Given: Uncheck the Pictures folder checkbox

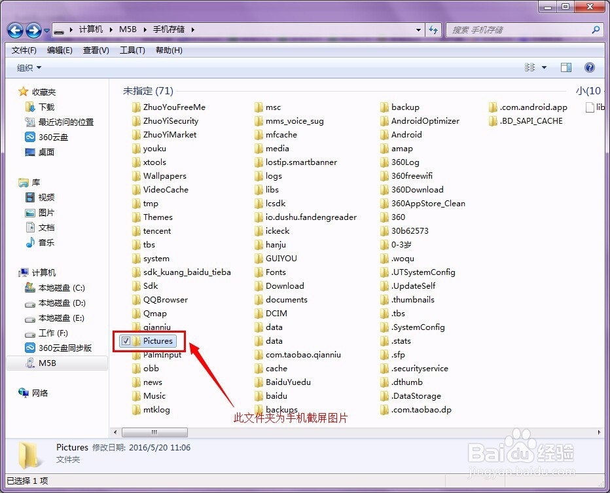Looking at the screenshot, I should tap(126, 341).
